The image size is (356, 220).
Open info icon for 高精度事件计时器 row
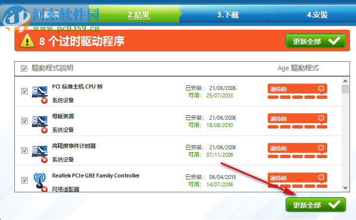321,147
